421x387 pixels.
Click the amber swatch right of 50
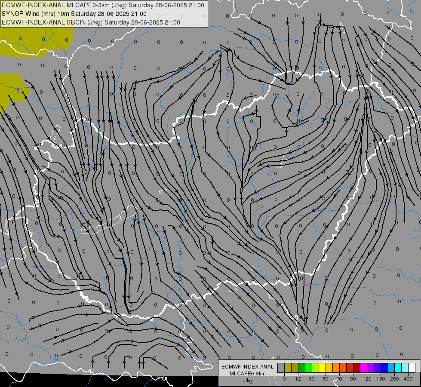pos(329,368)
